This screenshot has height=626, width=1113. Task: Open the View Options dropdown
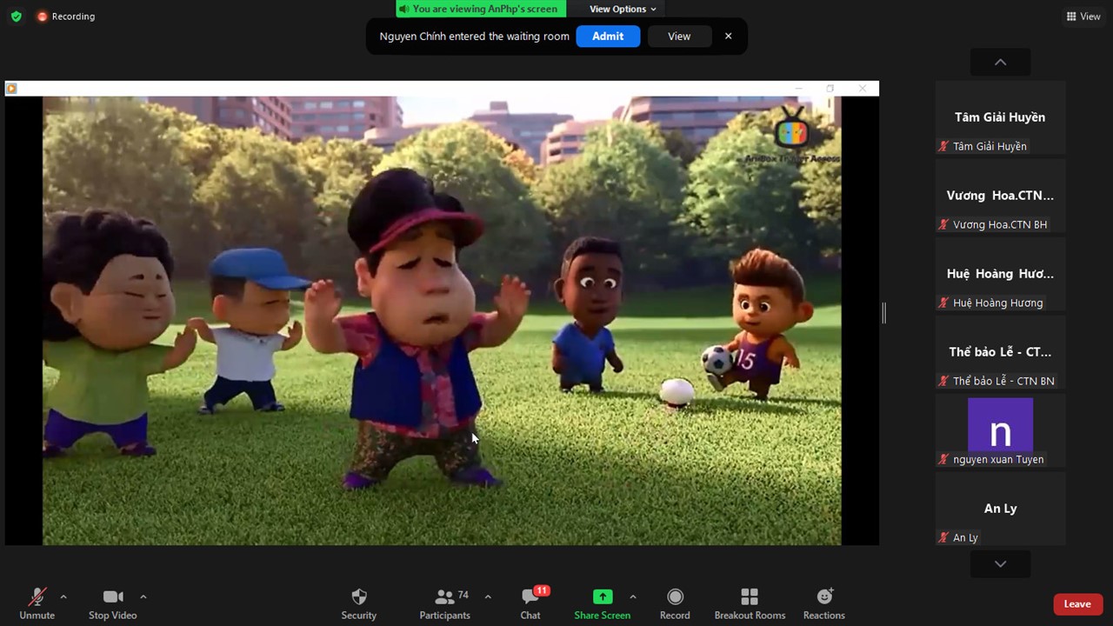[x=623, y=9]
